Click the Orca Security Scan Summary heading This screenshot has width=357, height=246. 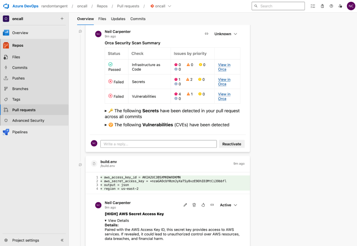(133, 43)
